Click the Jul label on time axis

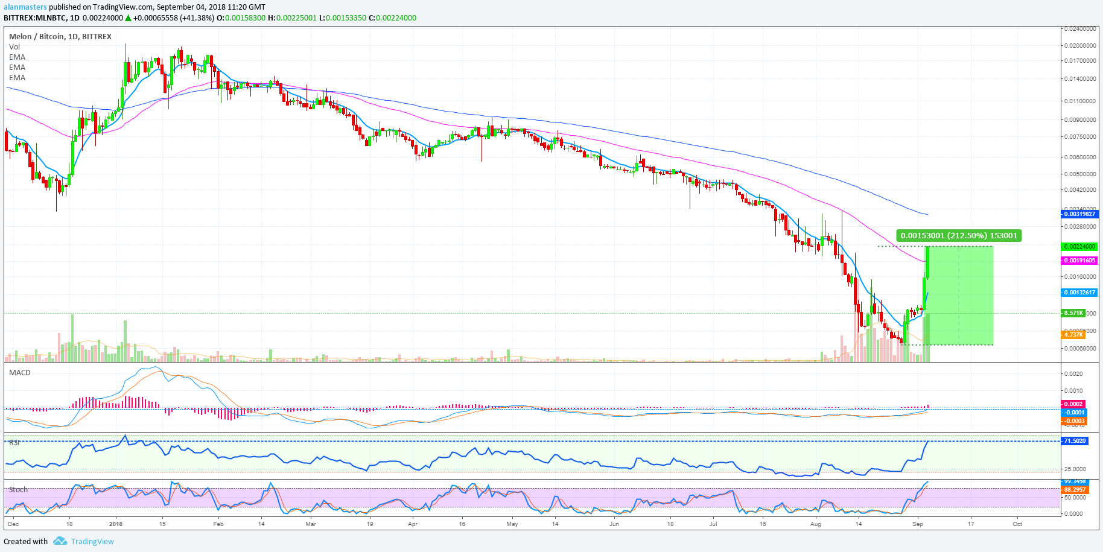click(x=713, y=524)
